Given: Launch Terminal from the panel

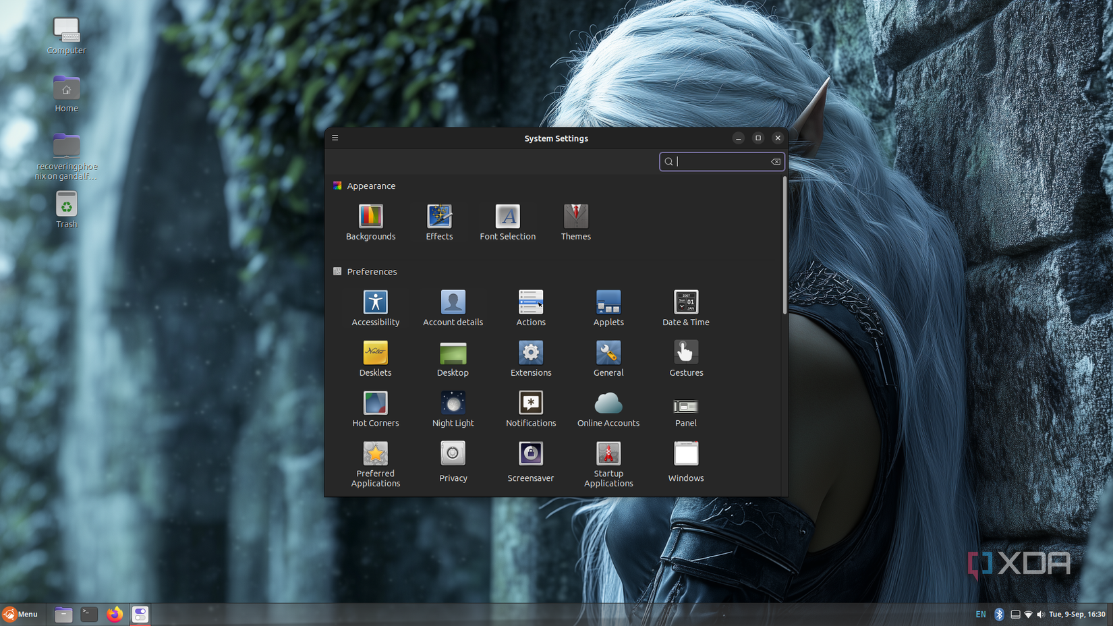Looking at the screenshot, I should coord(89,614).
